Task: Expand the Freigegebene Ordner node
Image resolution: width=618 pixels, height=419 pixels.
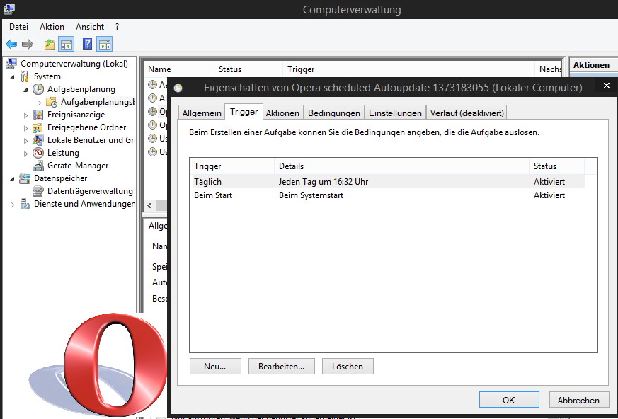Action: click(x=25, y=127)
